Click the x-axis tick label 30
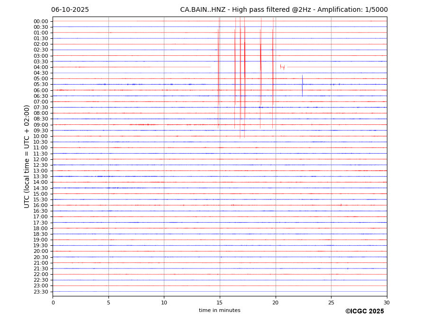 [386, 303]
